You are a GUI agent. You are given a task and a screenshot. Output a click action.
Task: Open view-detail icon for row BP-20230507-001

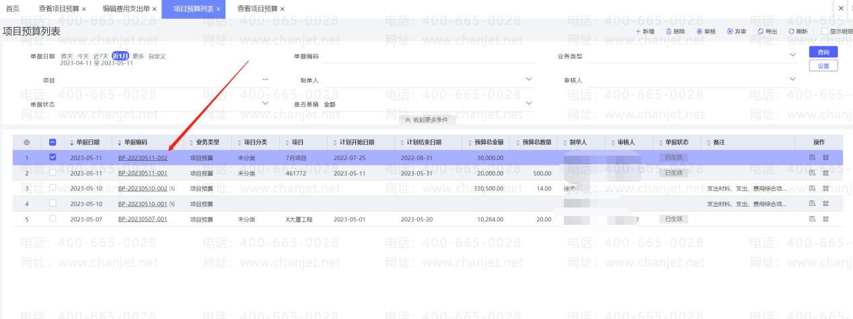pyautogui.click(x=812, y=219)
